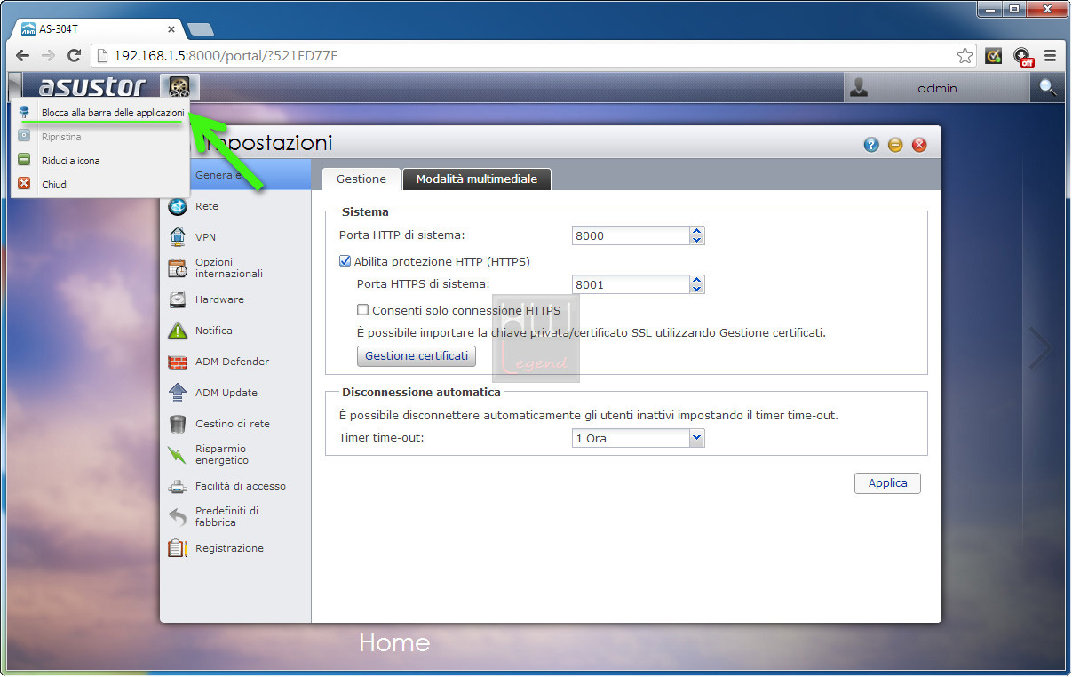
Task: Click the HTTPS port field showing 8001
Action: tap(631, 284)
